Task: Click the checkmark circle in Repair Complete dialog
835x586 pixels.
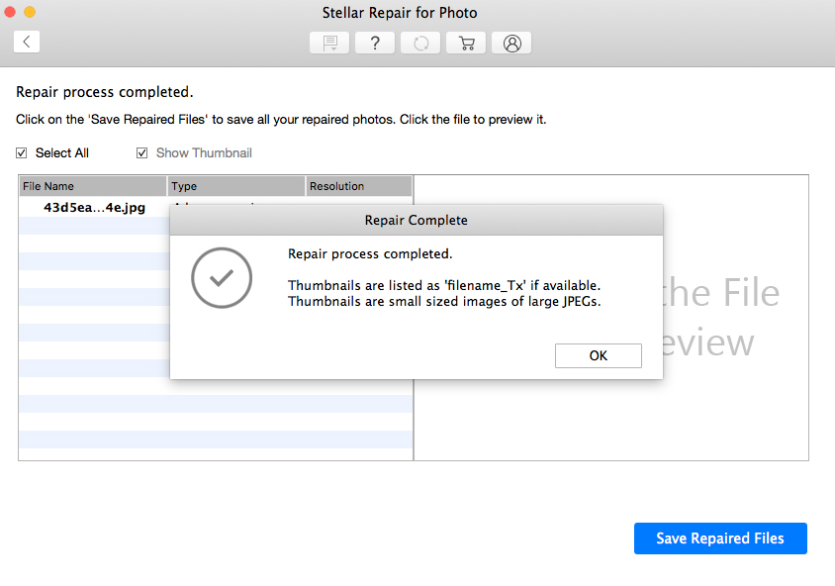Action: [x=223, y=278]
